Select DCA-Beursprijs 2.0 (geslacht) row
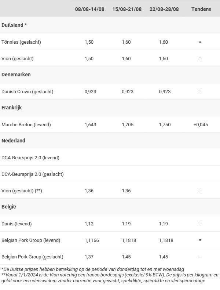 coord(110,174)
